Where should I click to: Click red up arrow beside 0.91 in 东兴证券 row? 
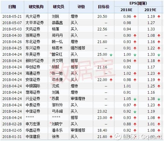[x=135, y=48]
